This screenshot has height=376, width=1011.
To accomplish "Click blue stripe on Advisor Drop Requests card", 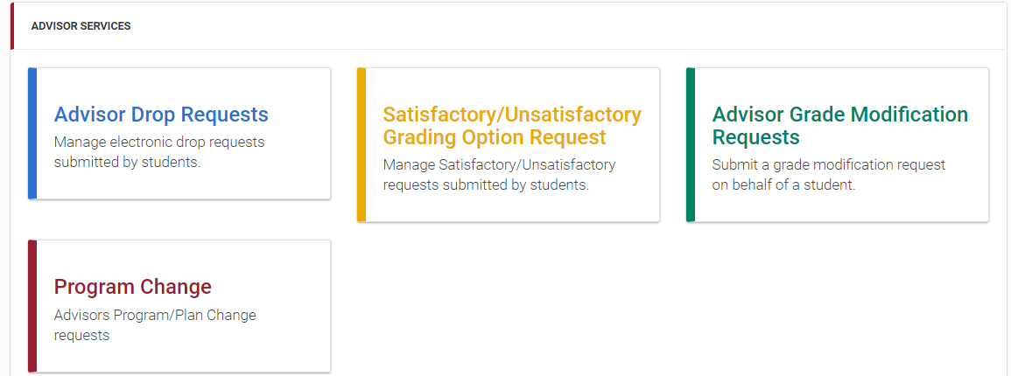I will pos(32,133).
